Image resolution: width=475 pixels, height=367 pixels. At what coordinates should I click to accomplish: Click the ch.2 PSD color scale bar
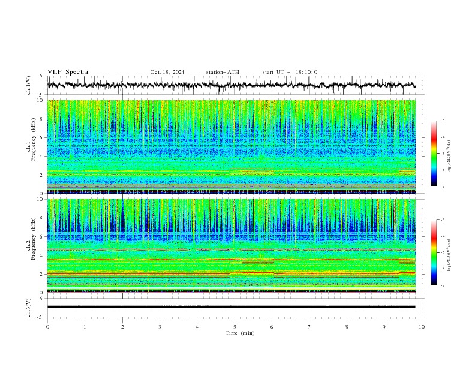pyautogui.click(x=434, y=252)
